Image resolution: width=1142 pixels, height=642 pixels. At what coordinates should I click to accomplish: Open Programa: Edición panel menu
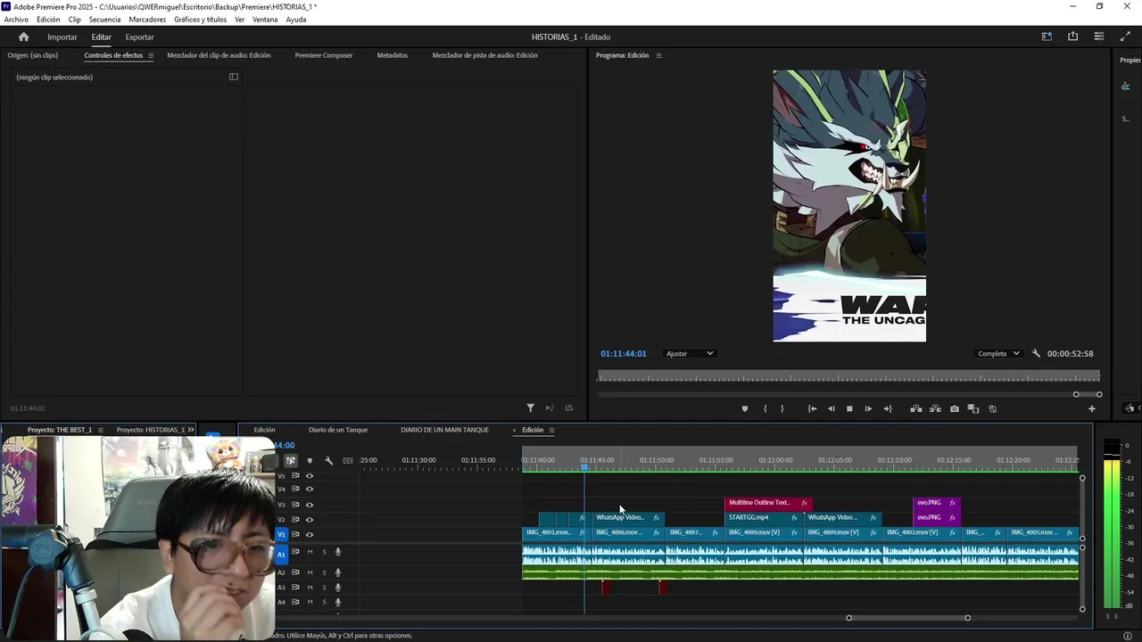click(x=658, y=55)
